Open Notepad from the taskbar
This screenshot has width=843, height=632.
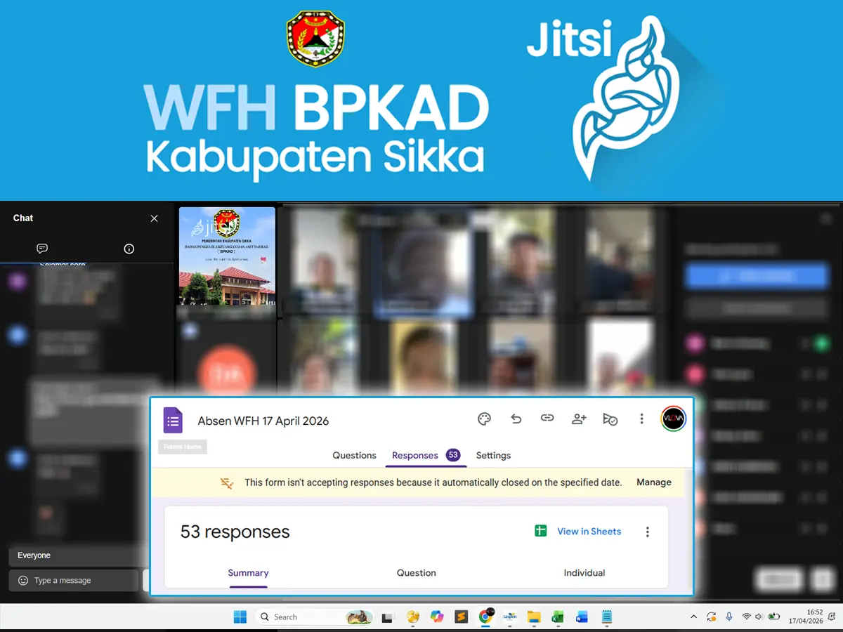607,617
